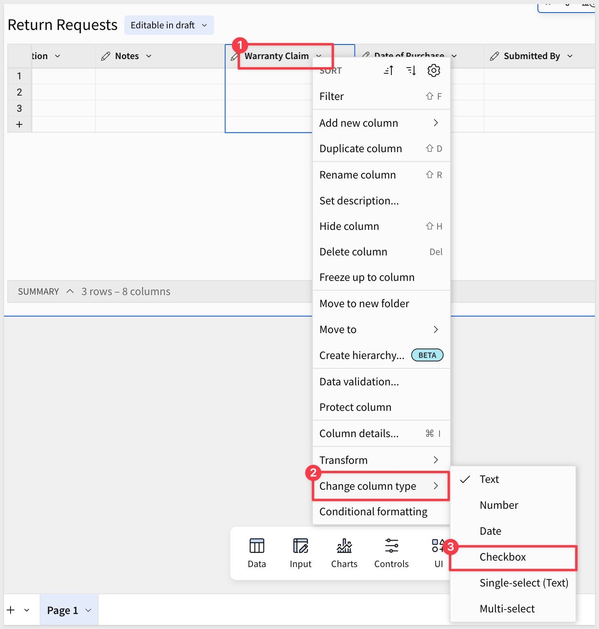Add a new row with plus button
599x629 pixels.
tap(19, 125)
